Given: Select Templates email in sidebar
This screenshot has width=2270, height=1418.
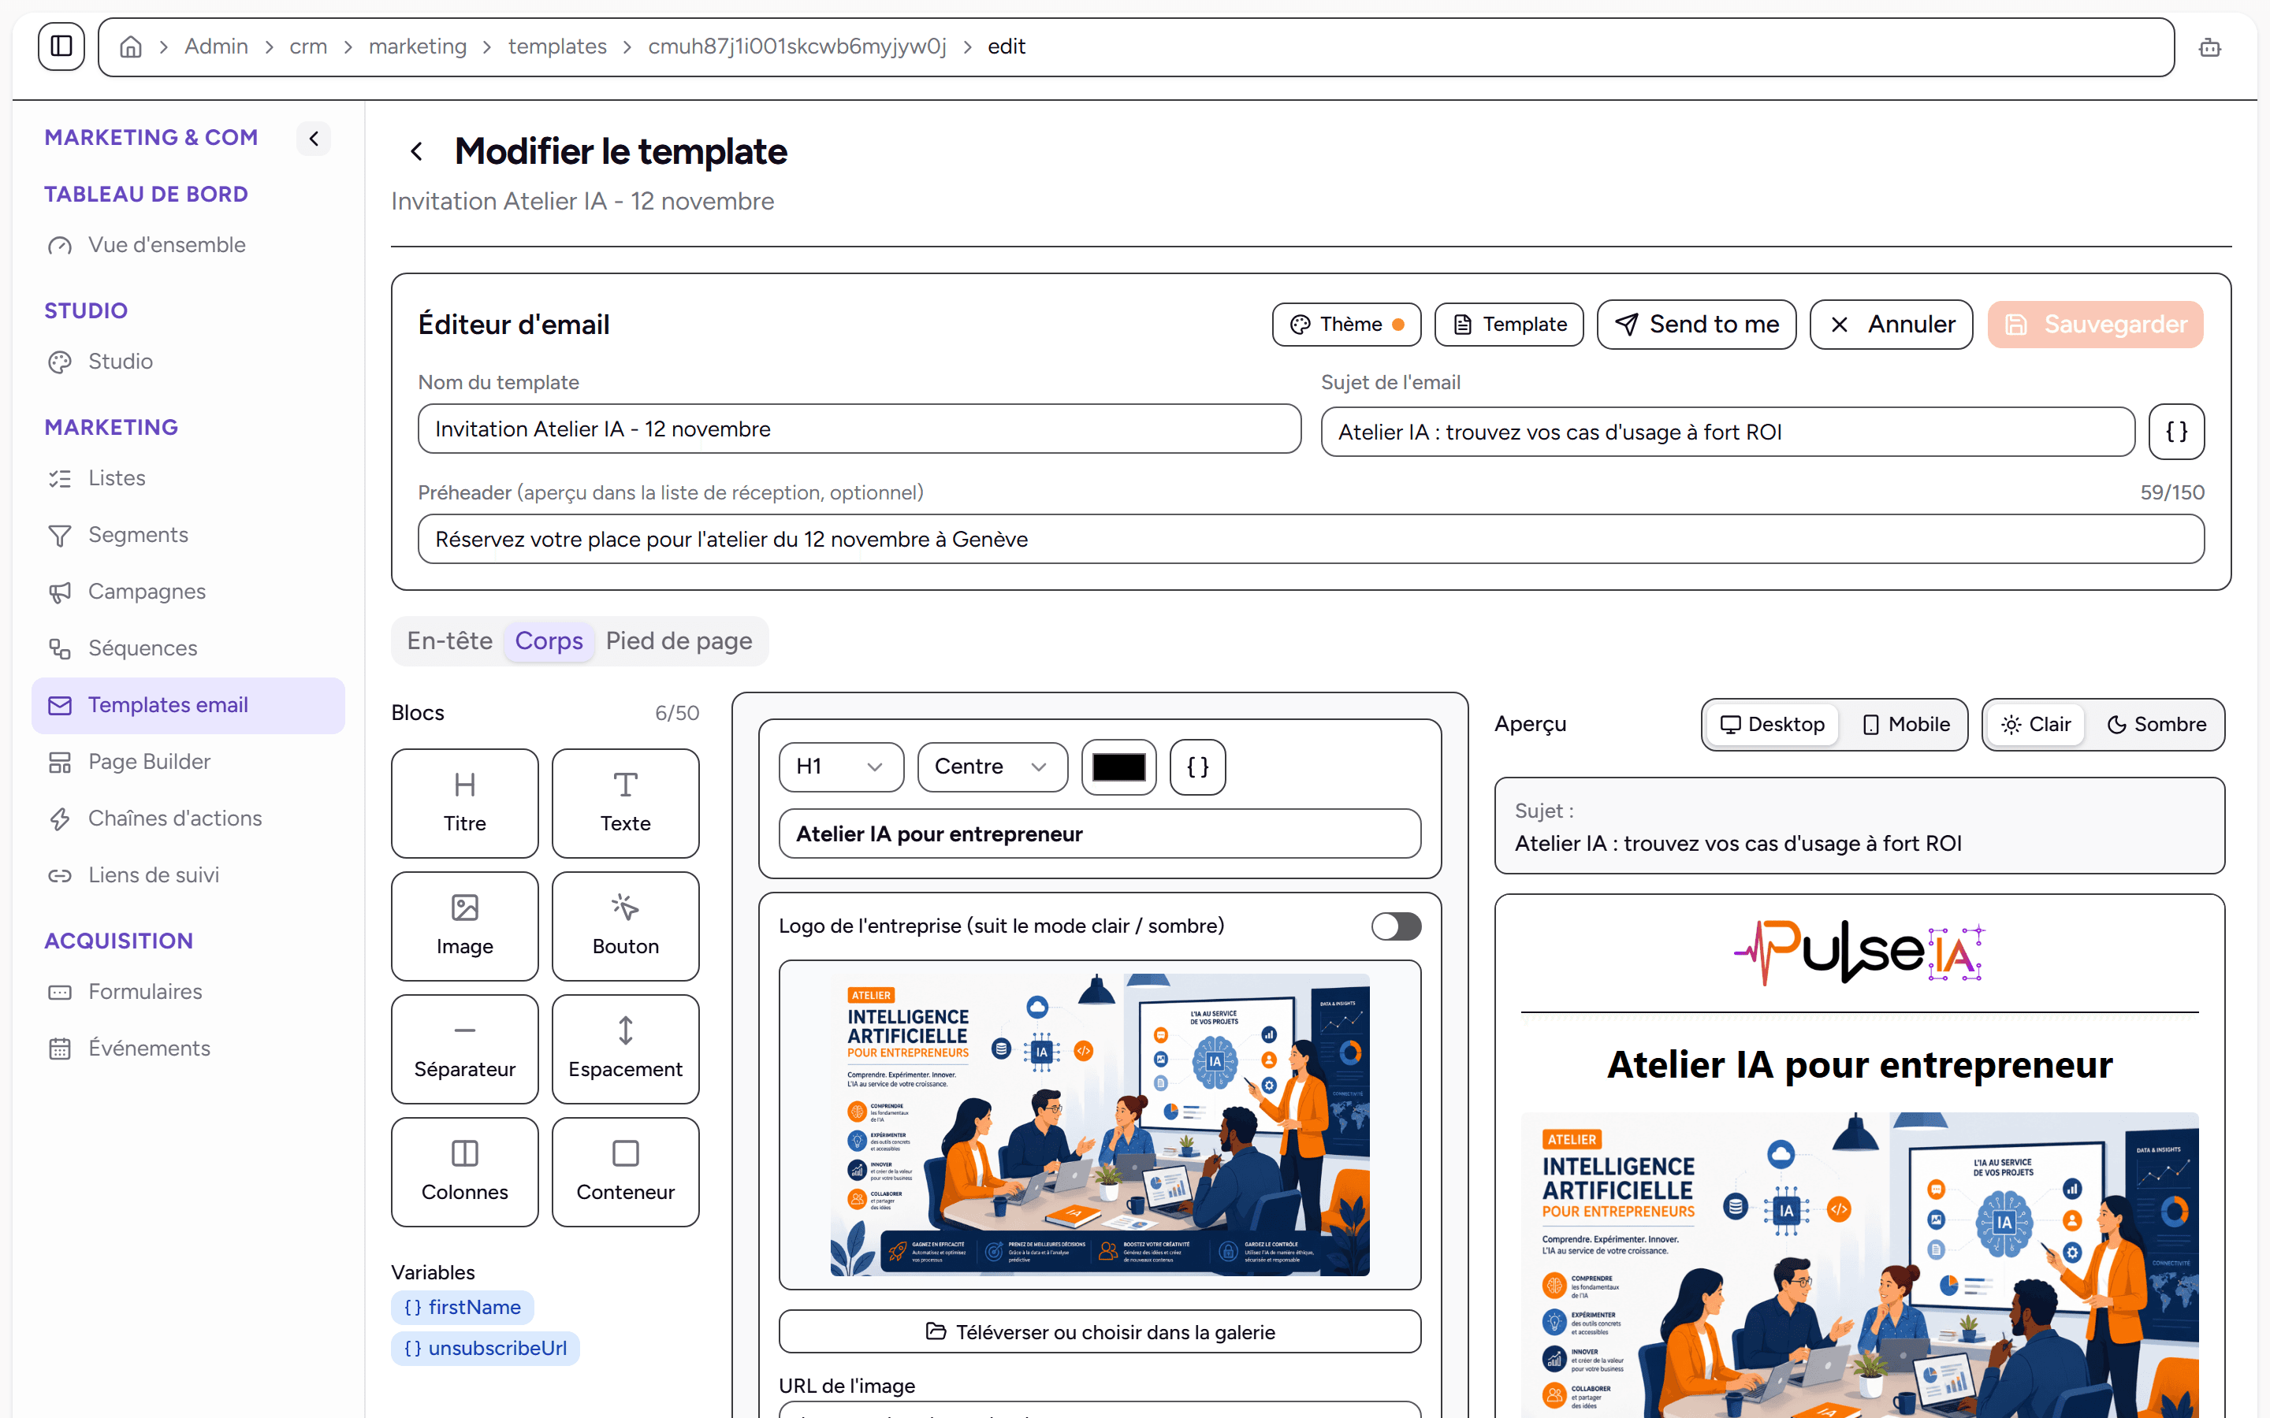Looking at the screenshot, I should coord(188,705).
